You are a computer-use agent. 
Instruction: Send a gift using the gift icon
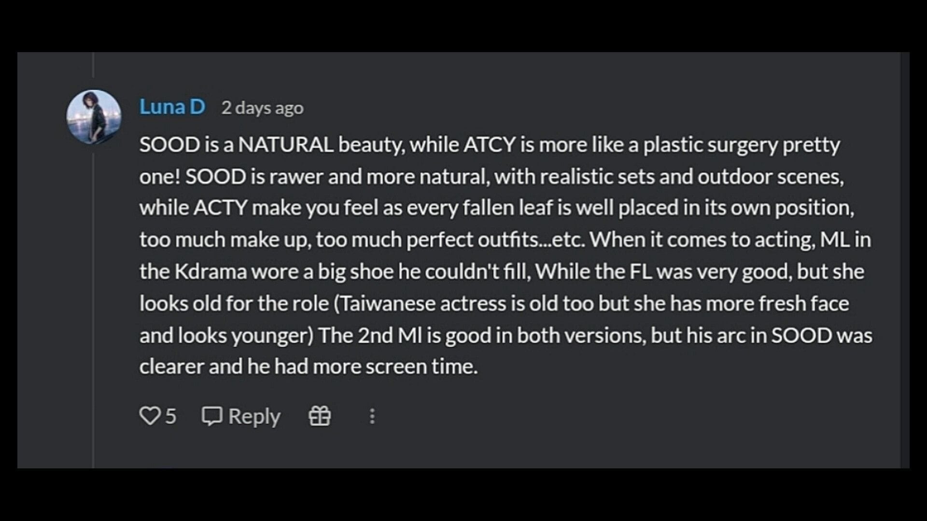[x=320, y=416]
